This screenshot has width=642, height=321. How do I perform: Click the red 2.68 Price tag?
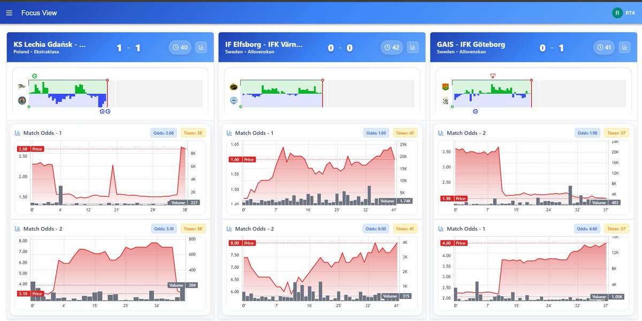(30, 149)
